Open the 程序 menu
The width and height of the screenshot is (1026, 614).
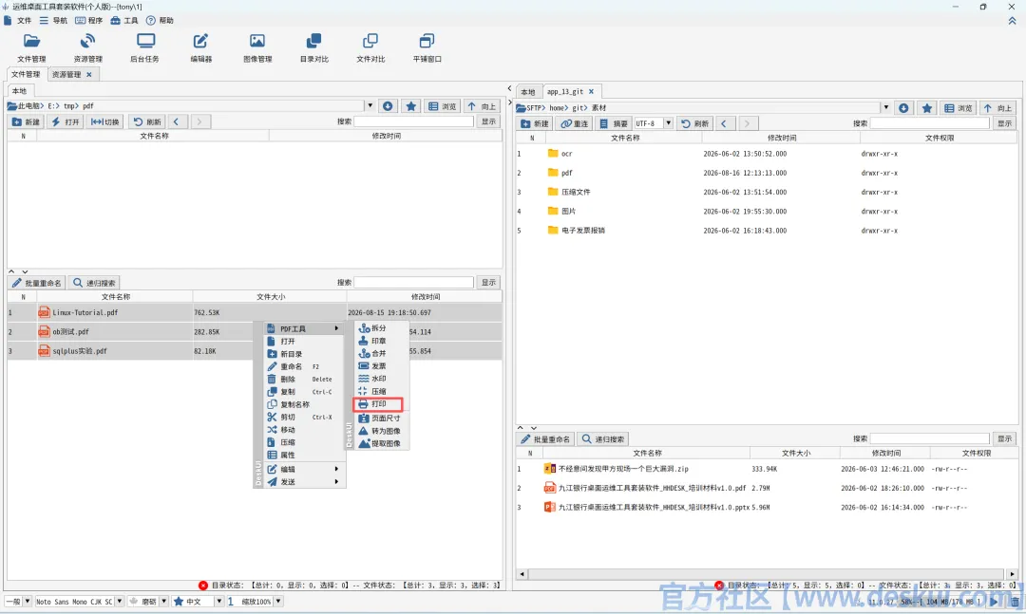89,21
